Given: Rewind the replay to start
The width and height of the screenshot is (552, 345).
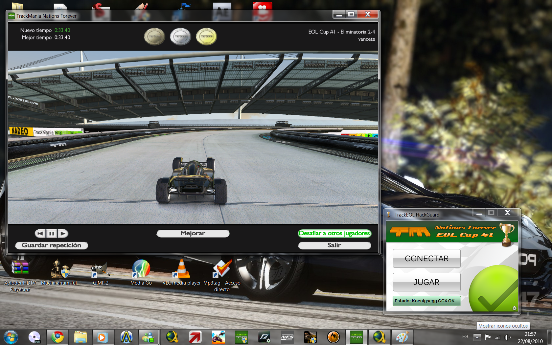Looking at the screenshot, I should point(40,234).
